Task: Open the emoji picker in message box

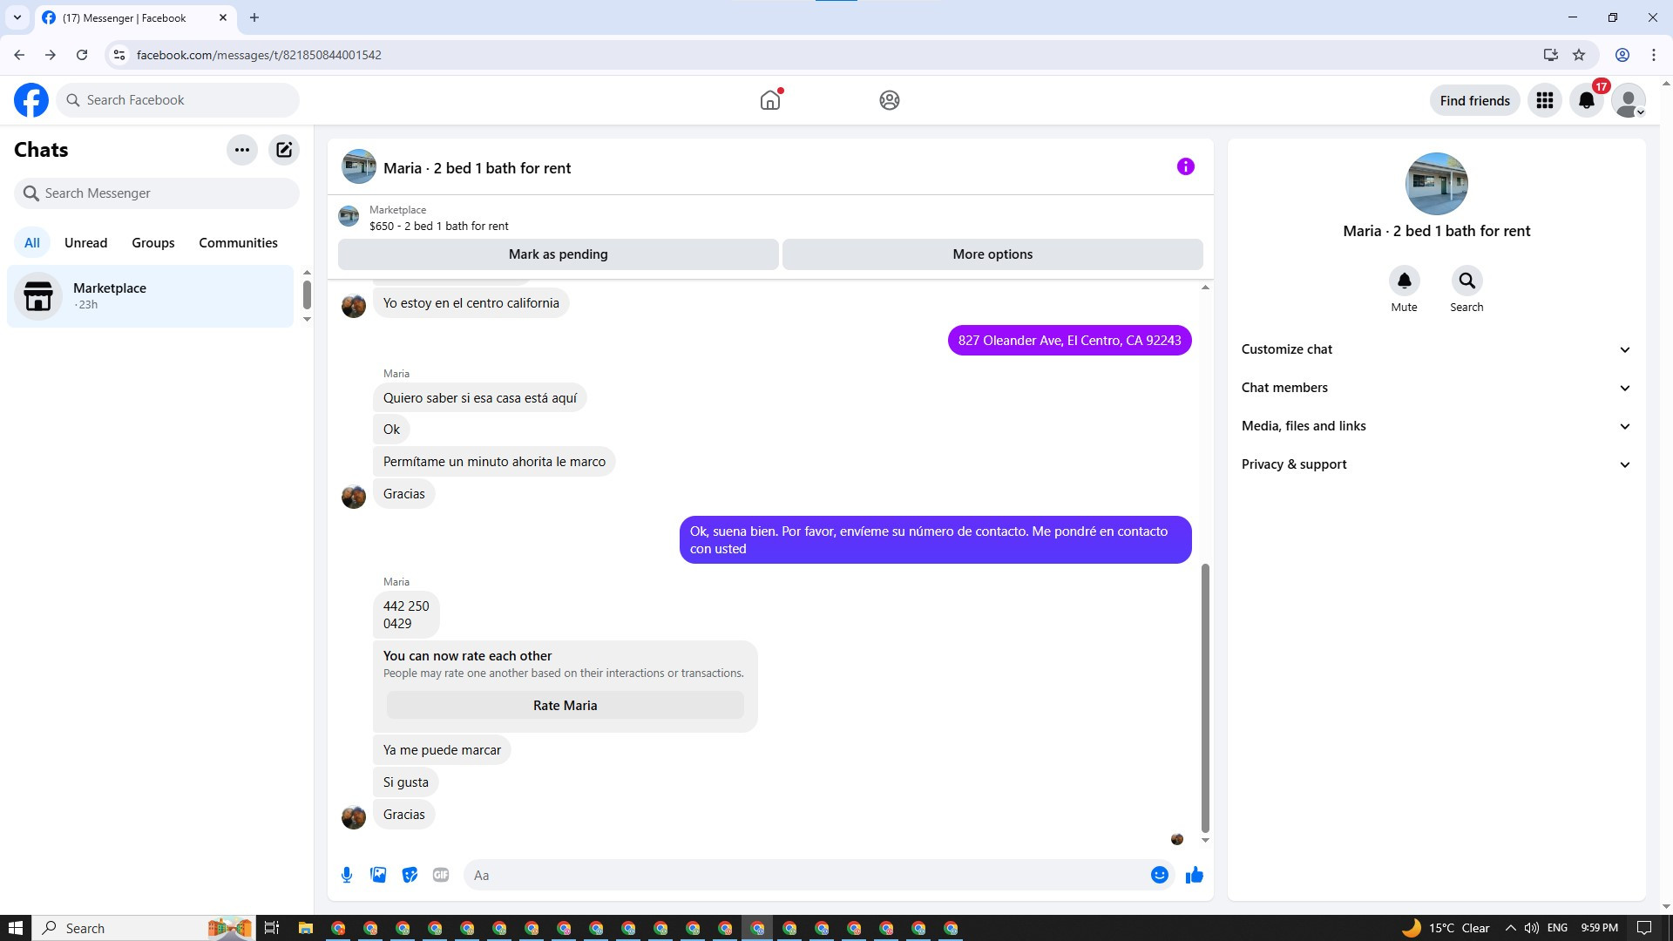Action: [x=1160, y=875]
